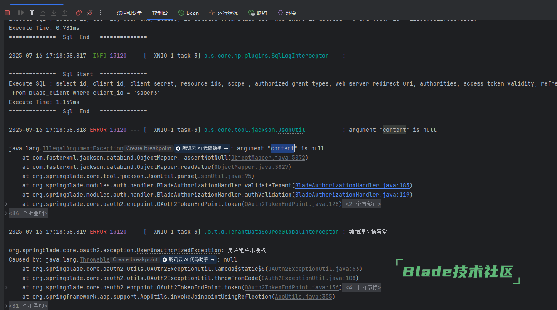Select the 控制台 tab
557x310 pixels.
coord(160,13)
